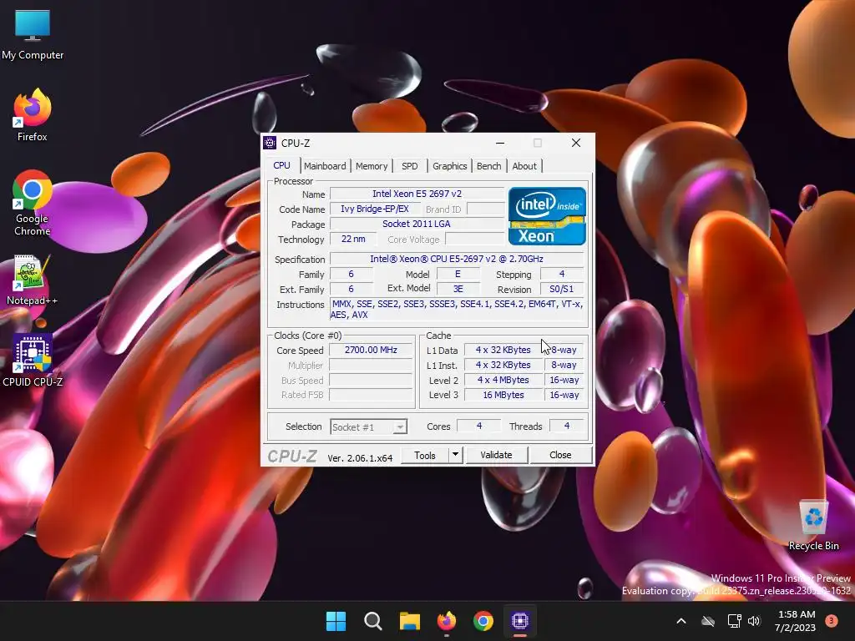855x641 pixels.
Task: Click the Level 3 16 MBytes value
Action: 503,395
